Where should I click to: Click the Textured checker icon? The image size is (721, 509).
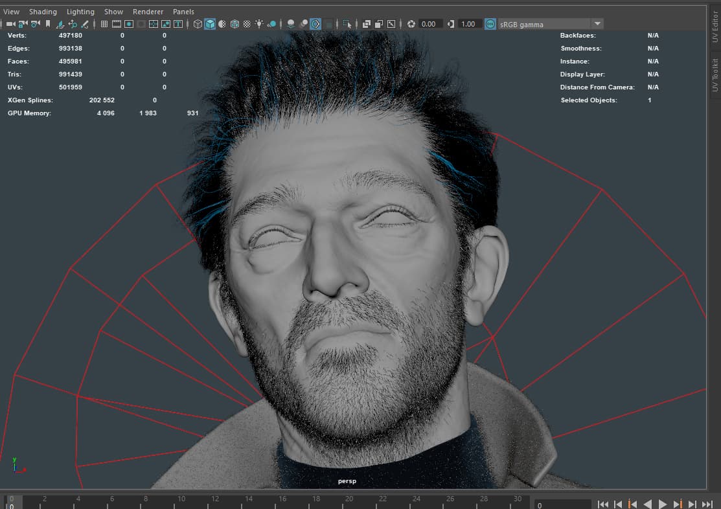click(x=247, y=24)
